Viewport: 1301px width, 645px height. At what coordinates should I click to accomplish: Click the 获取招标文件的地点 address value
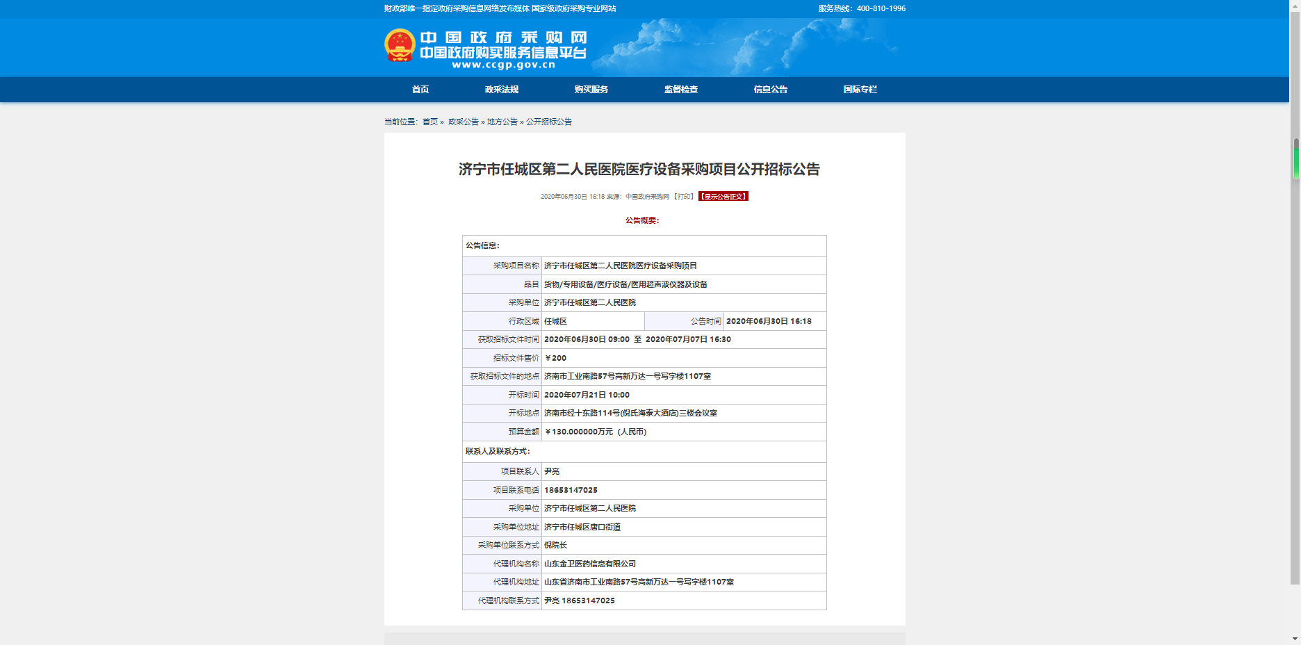[628, 376]
